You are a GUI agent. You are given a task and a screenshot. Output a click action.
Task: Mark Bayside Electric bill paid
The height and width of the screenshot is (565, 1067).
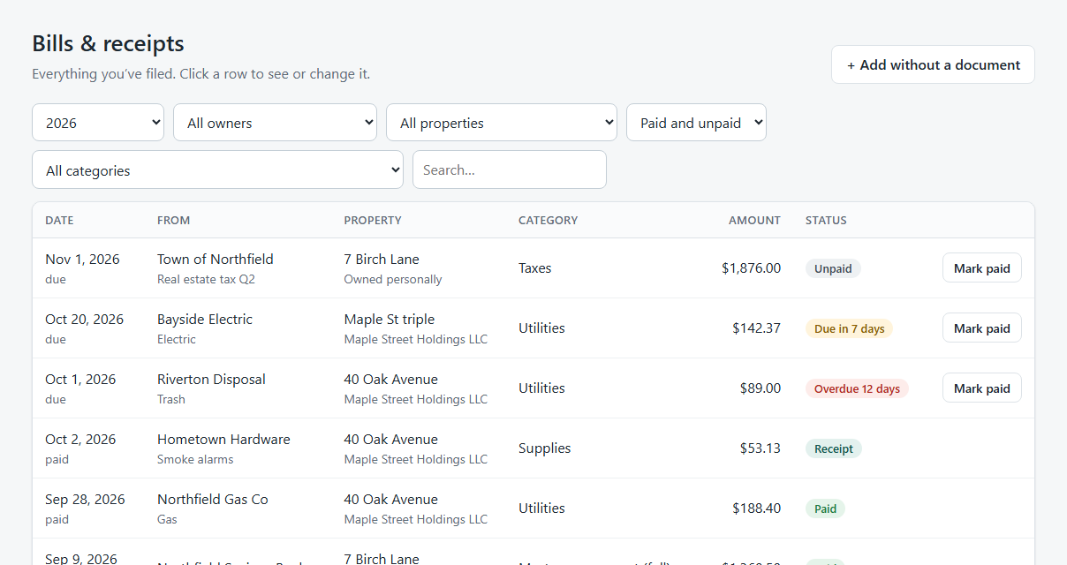click(982, 328)
